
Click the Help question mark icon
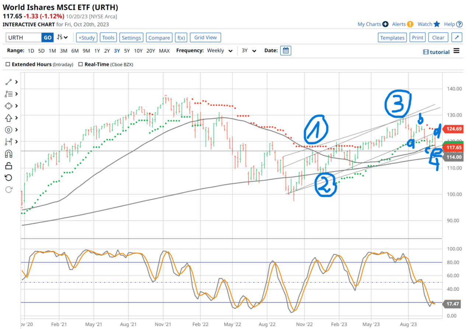459,24
